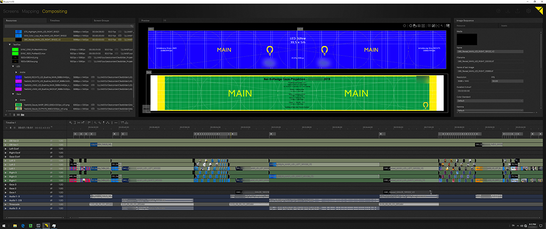Open the Screen Groups tab
The height and width of the screenshot is (229, 546).
tap(101, 20)
